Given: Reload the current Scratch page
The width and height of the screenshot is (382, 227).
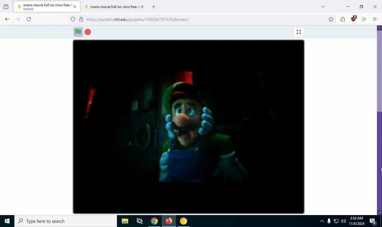Looking at the screenshot, I should pos(29,19).
